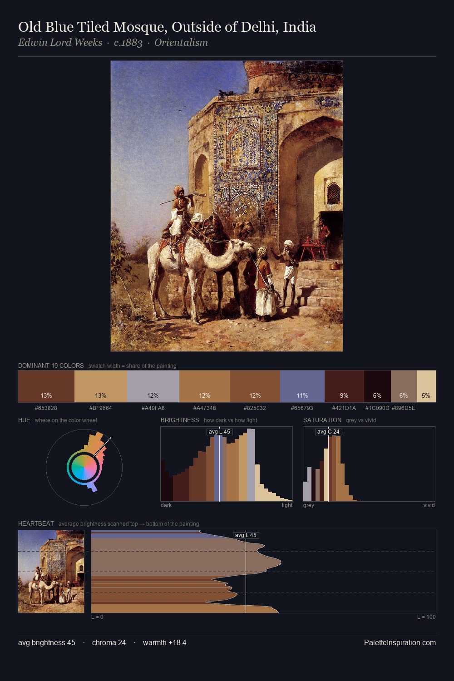Click the hex code text #1C090D

tap(377, 408)
